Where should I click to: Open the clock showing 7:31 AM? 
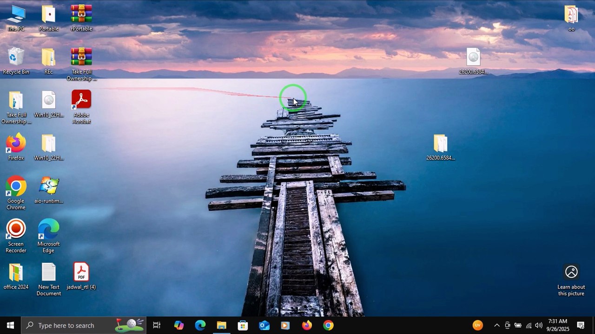pos(558,325)
